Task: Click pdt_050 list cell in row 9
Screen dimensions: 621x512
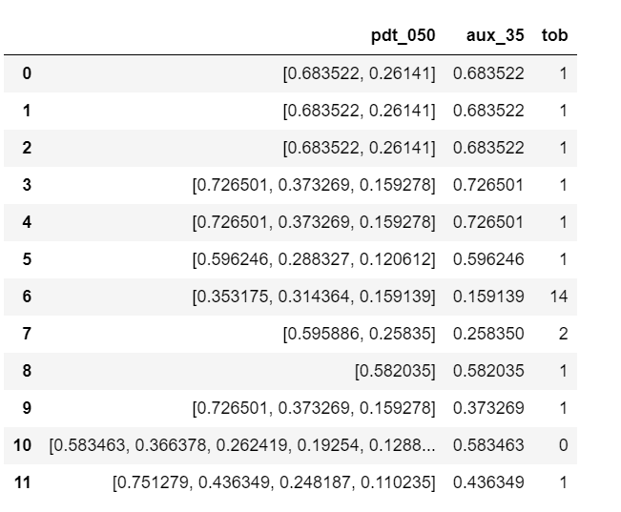Action: 314,409
